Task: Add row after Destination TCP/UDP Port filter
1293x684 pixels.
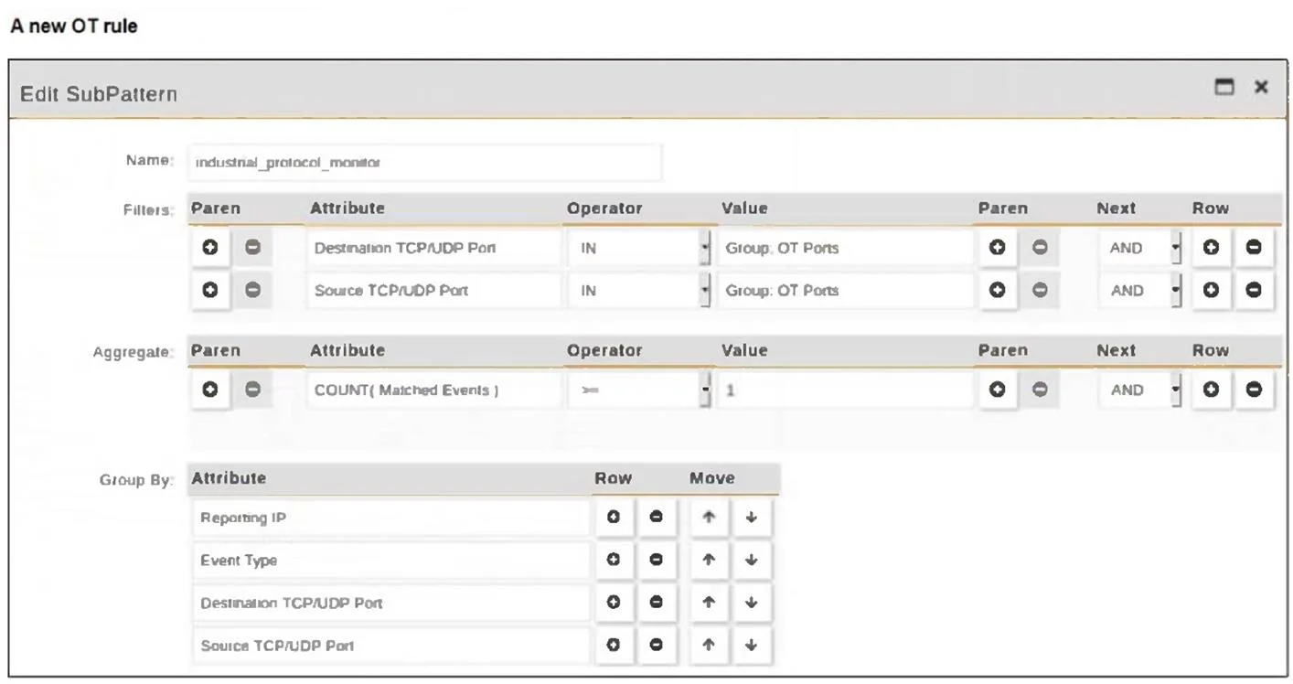Action: coord(1212,248)
